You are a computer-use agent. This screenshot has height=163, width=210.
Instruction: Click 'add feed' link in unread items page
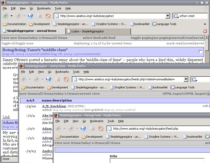click(x=108, y=38)
